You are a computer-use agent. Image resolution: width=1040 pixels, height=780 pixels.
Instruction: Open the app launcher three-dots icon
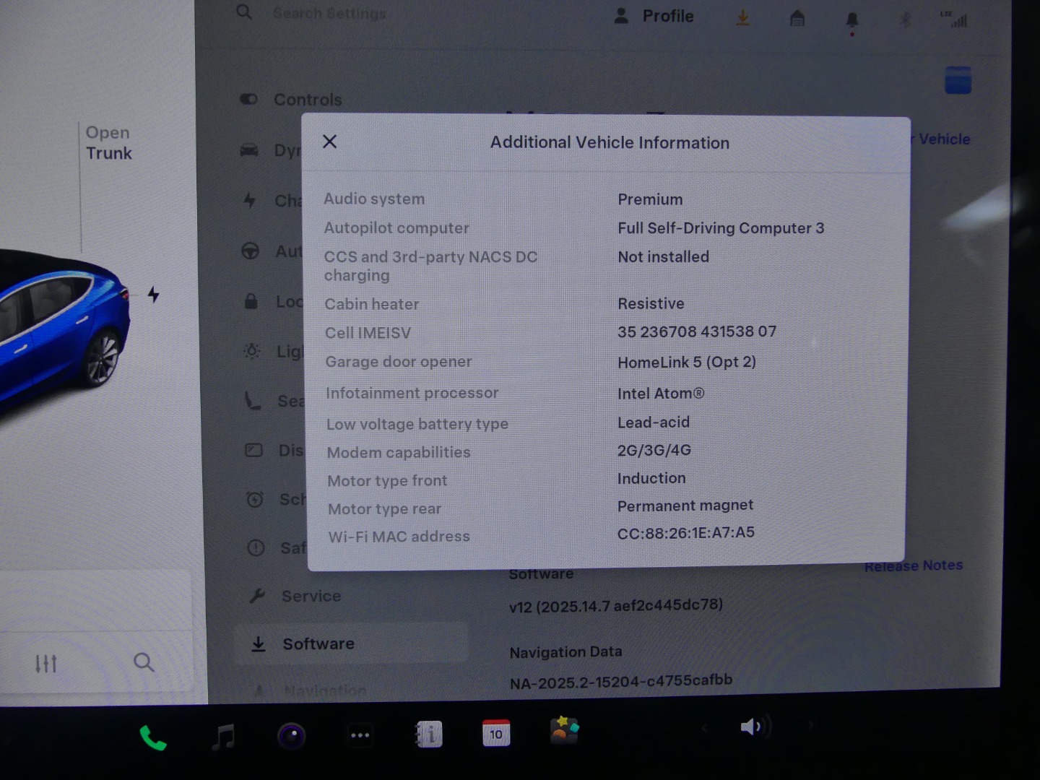[360, 735]
